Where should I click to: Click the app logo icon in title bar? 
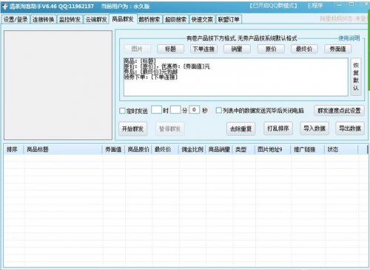(4, 6)
